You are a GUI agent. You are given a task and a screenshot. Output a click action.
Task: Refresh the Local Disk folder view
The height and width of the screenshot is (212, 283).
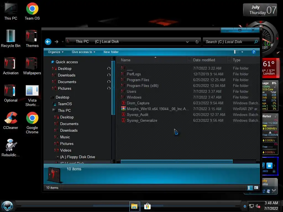(197, 42)
